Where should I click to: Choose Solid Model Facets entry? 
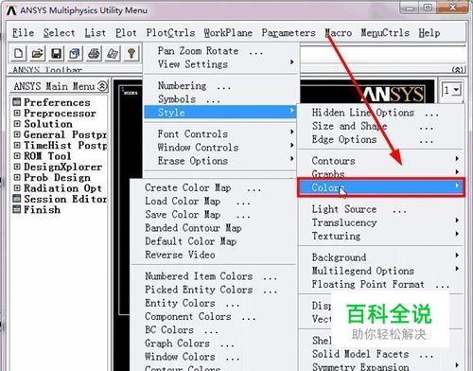coord(380,354)
